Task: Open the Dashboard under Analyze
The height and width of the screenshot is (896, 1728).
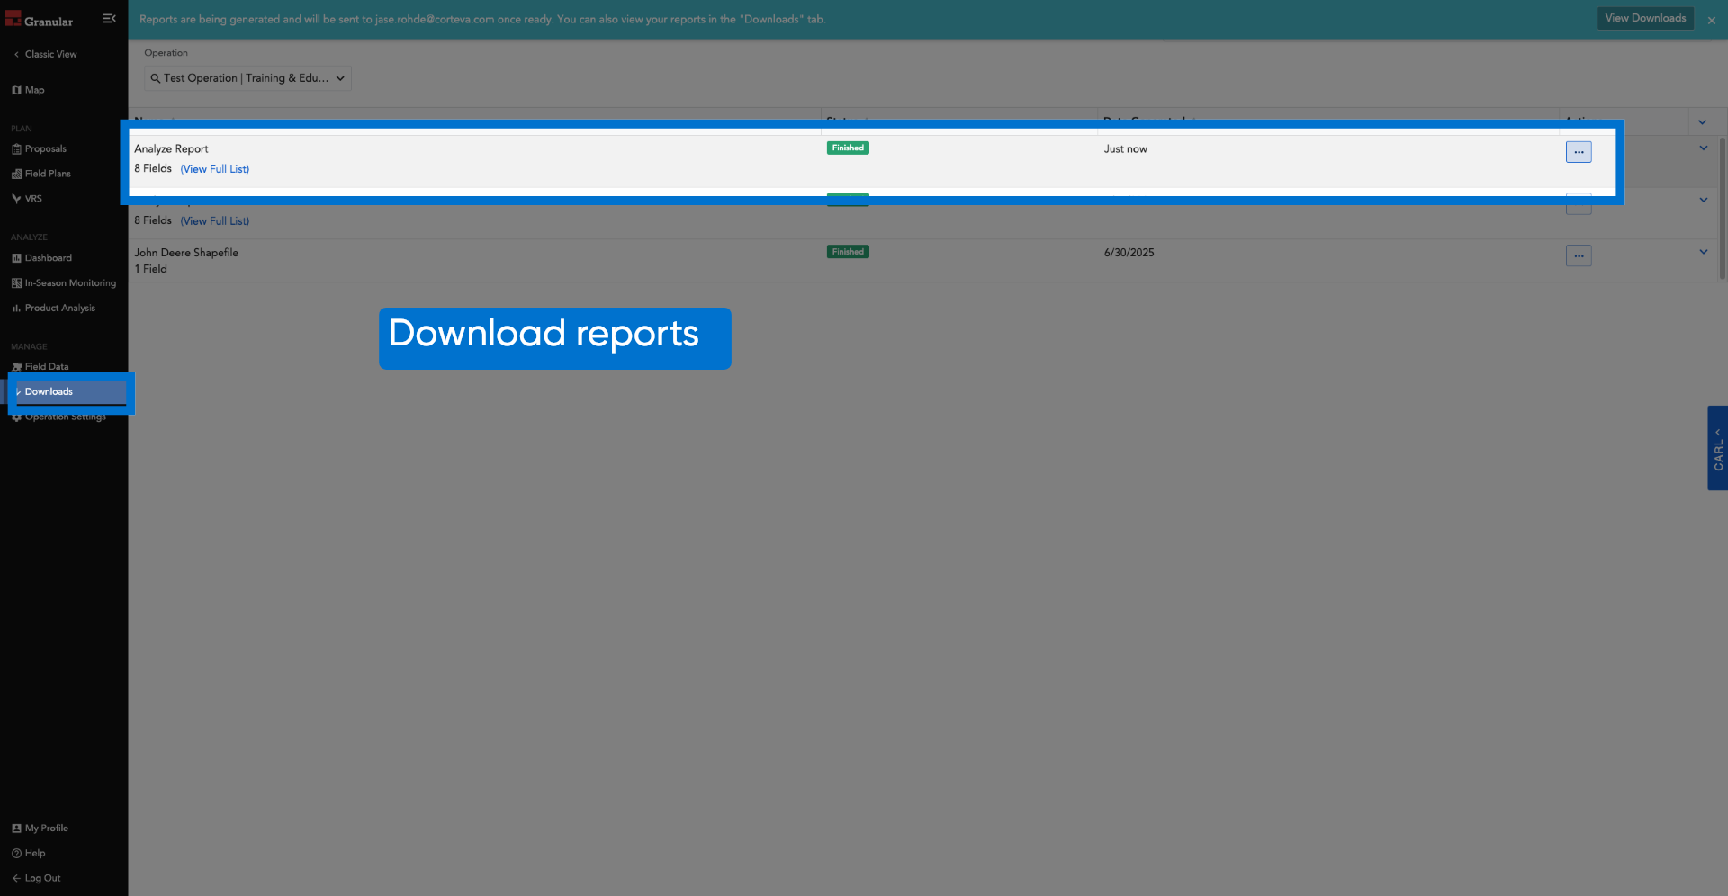Action: tap(48, 258)
